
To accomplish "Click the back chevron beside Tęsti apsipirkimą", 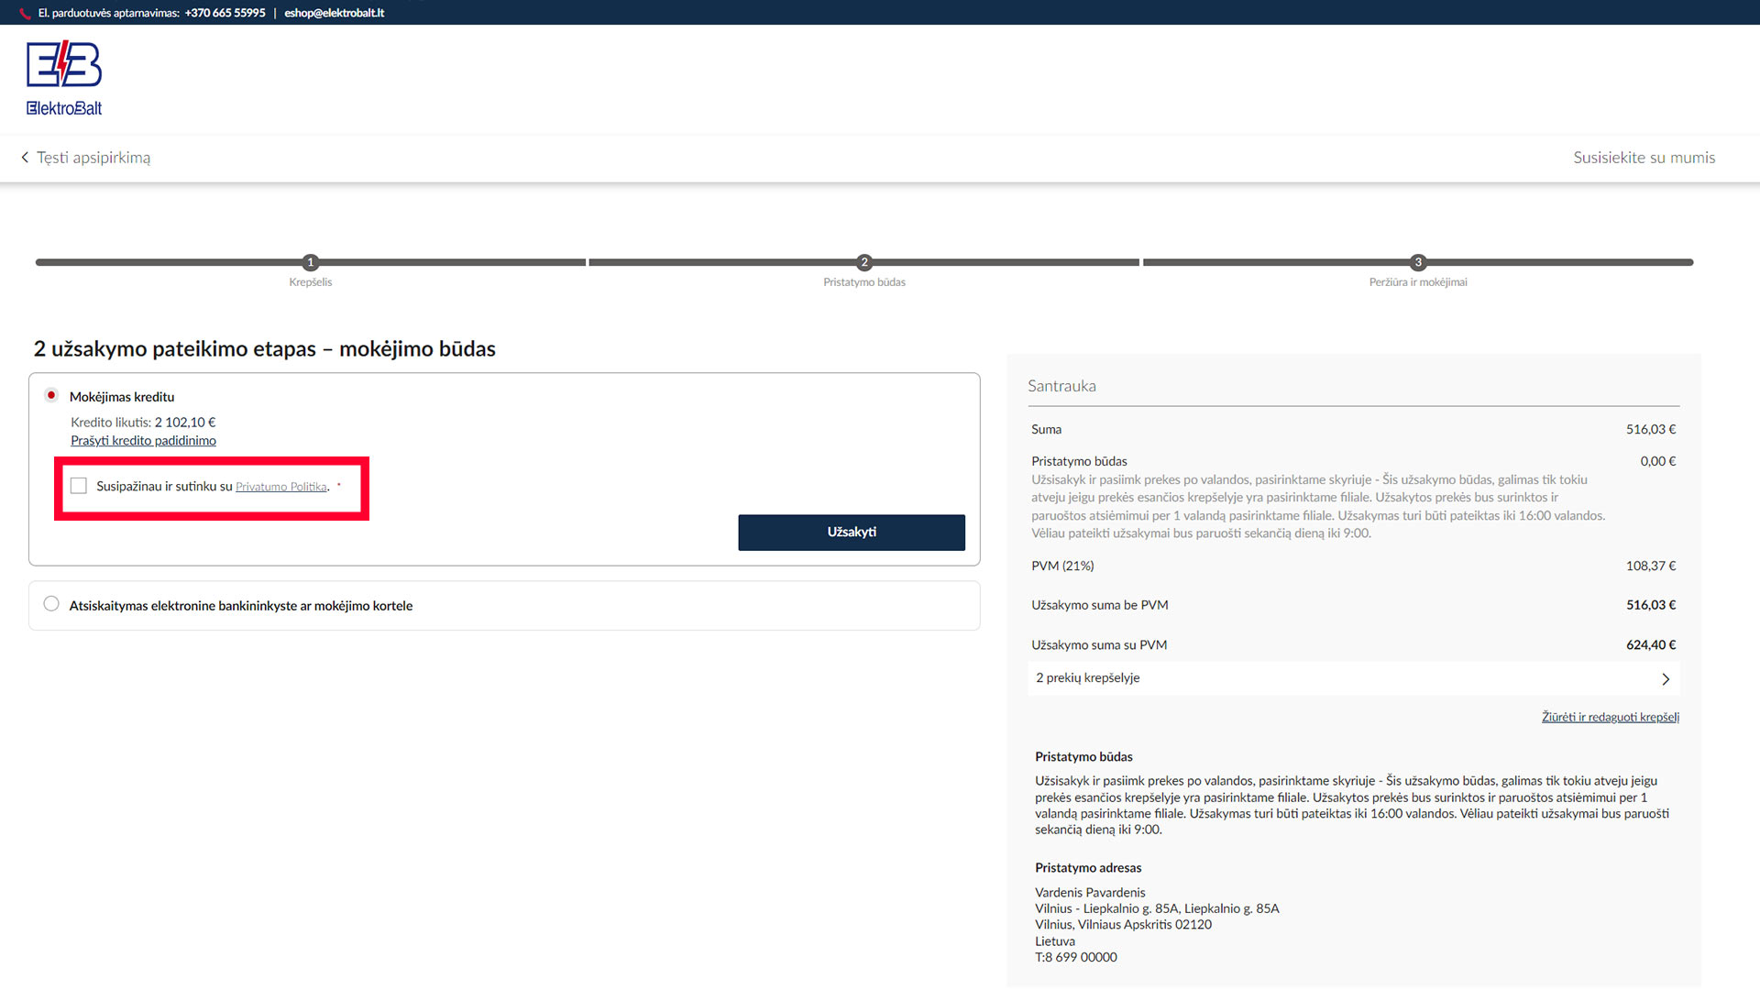I will click(25, 158).
